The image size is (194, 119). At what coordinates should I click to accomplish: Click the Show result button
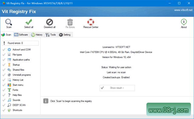pos(117,88)
